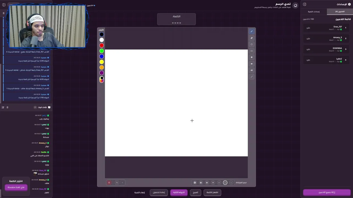Click player name GHAIMAA in list

(337, 48)
